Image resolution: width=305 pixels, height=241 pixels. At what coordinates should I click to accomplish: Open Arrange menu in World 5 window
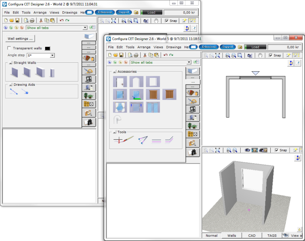pyautogui.click(x=144, y=47)
